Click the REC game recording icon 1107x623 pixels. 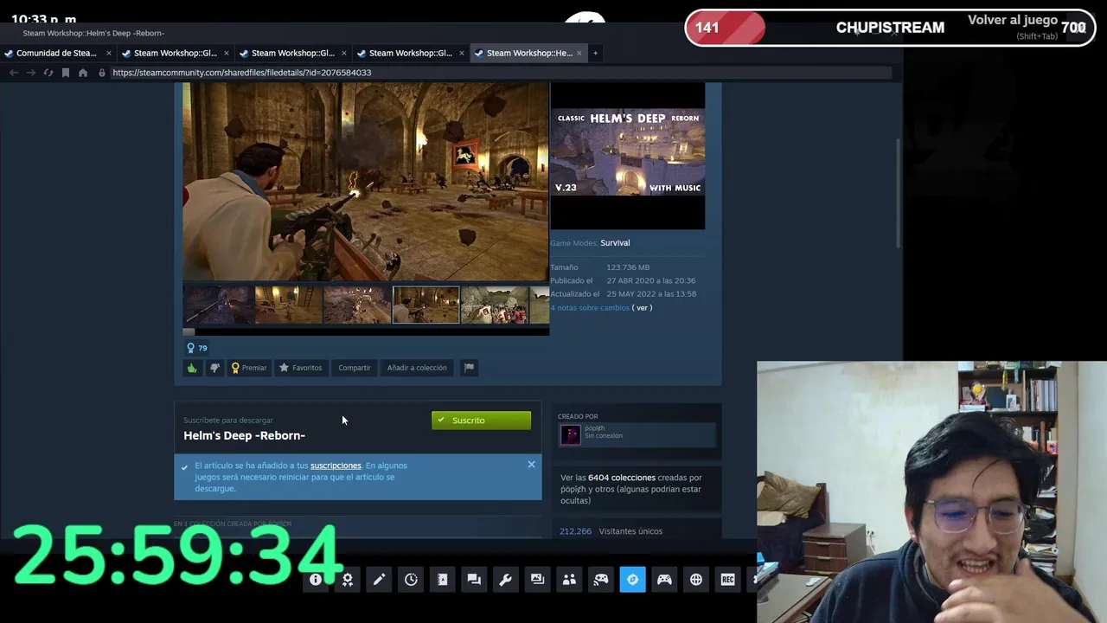pyautogui.click(x=727, y=580)
